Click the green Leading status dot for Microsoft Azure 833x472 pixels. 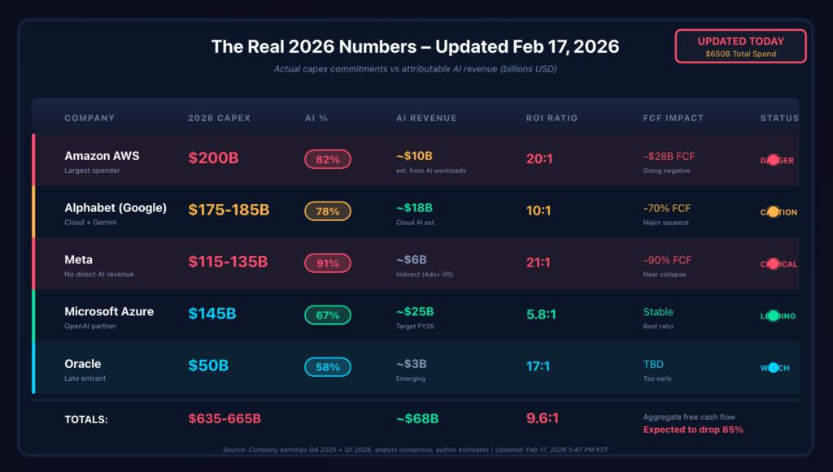[773, 316]
